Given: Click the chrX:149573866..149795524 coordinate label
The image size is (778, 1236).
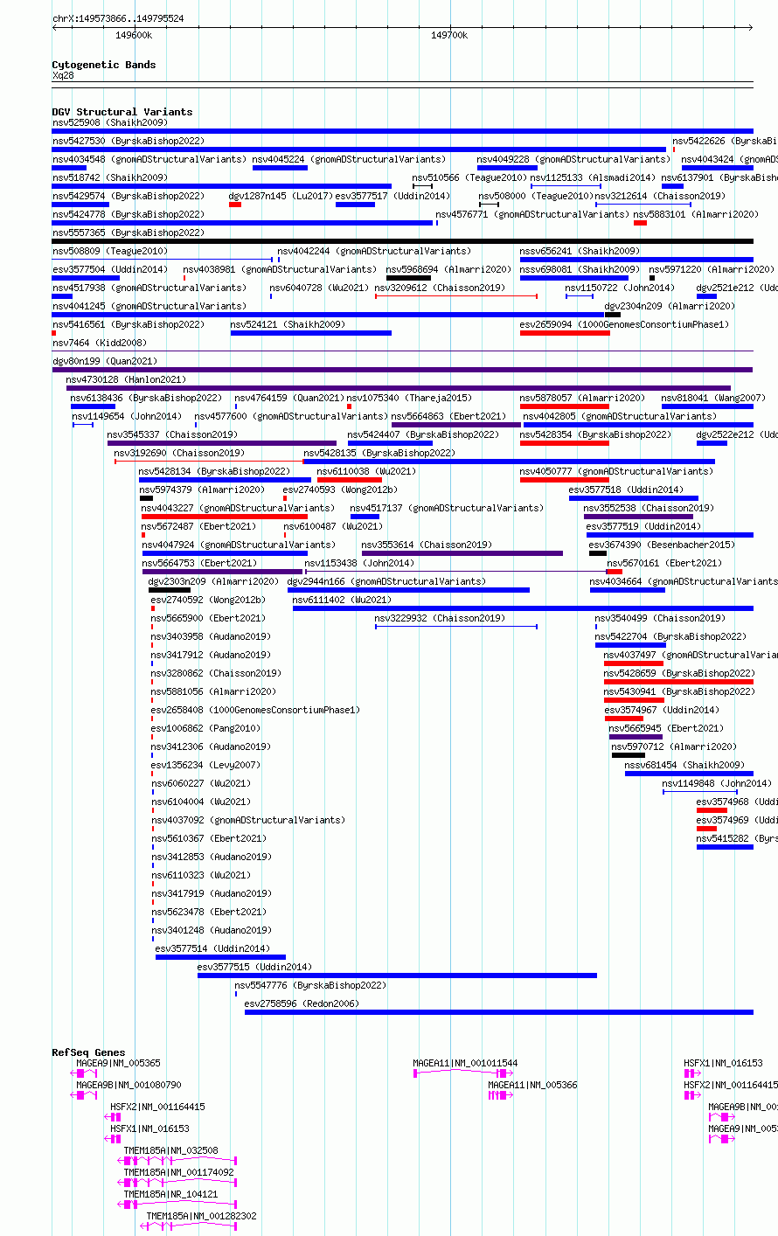Looking at the screenshot, I should pos(118,18).
